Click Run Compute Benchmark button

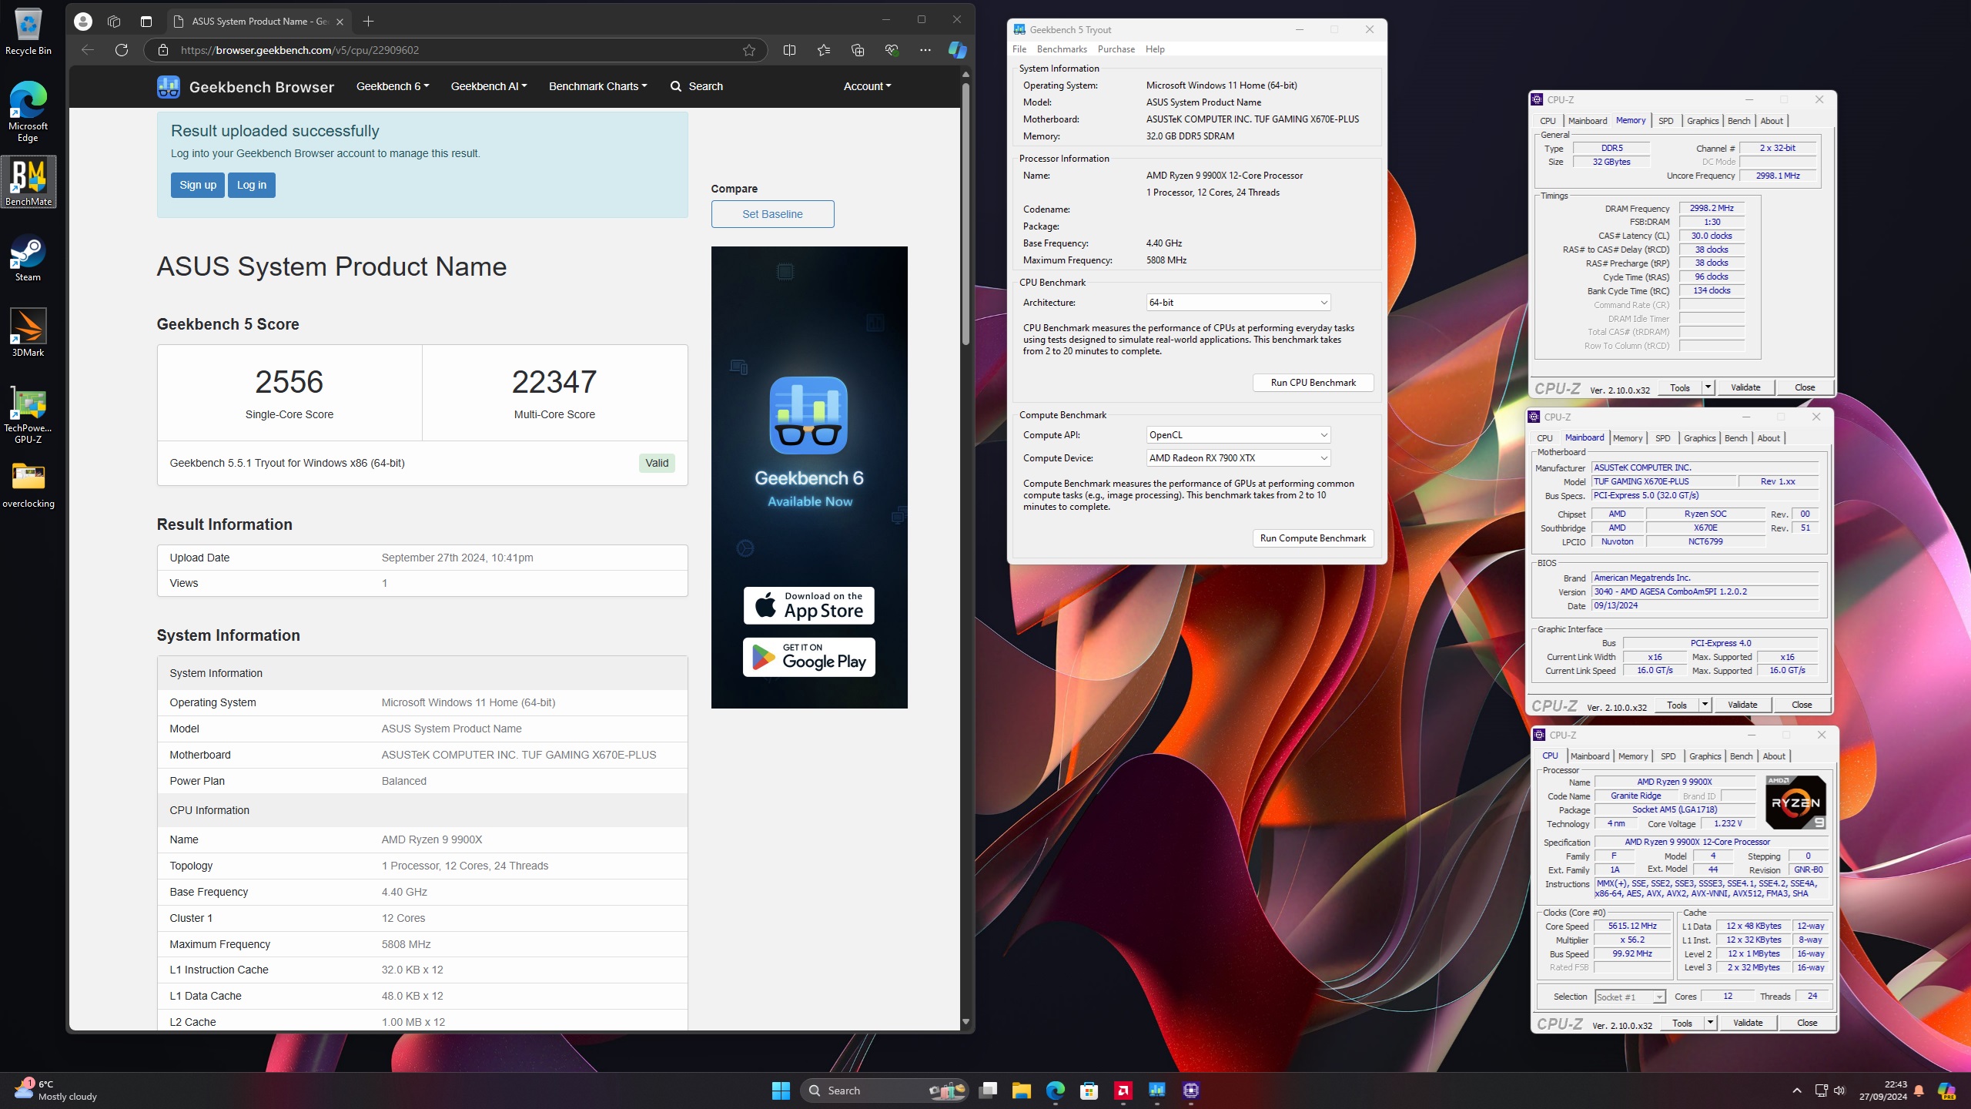(x=1313, y=538)
